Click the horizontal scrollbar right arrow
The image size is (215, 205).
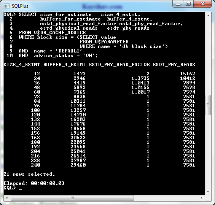point(201,198)
